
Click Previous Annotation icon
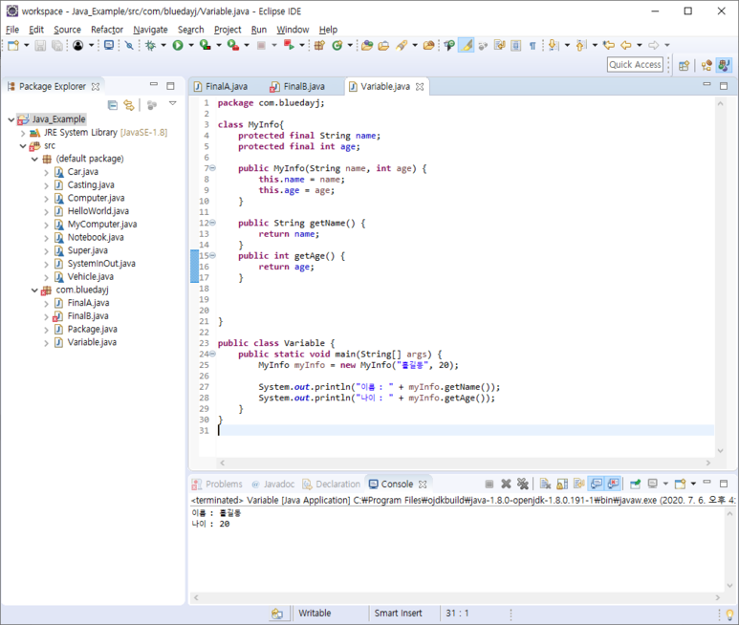point(581,45)
